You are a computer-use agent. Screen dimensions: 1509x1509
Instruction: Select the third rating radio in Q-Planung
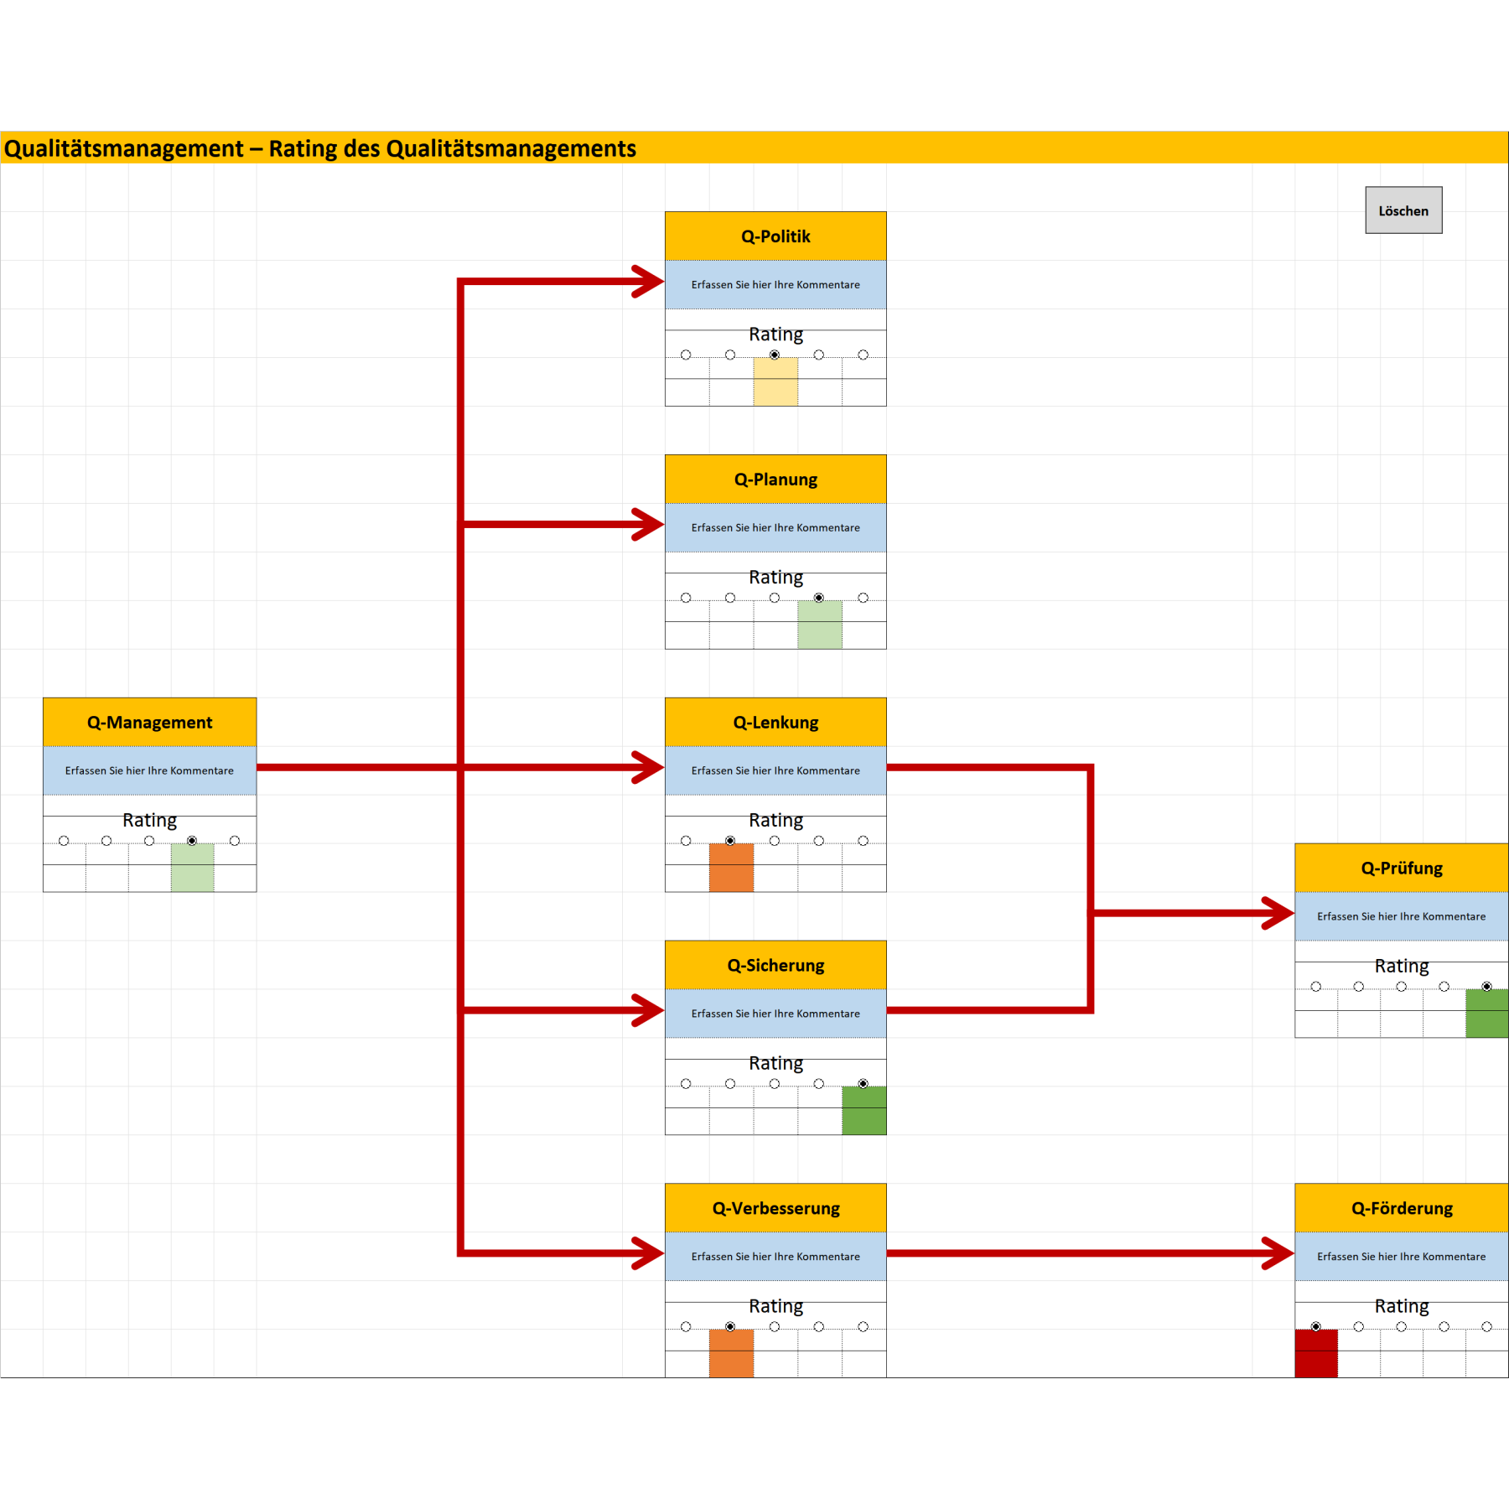pos(775,598)
